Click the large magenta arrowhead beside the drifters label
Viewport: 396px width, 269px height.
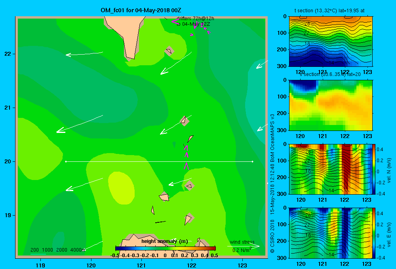(x=175, y=21)
